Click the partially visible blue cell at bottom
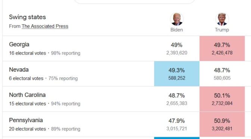The width and height of the screenshot is (251, 139). coord(177,138)
